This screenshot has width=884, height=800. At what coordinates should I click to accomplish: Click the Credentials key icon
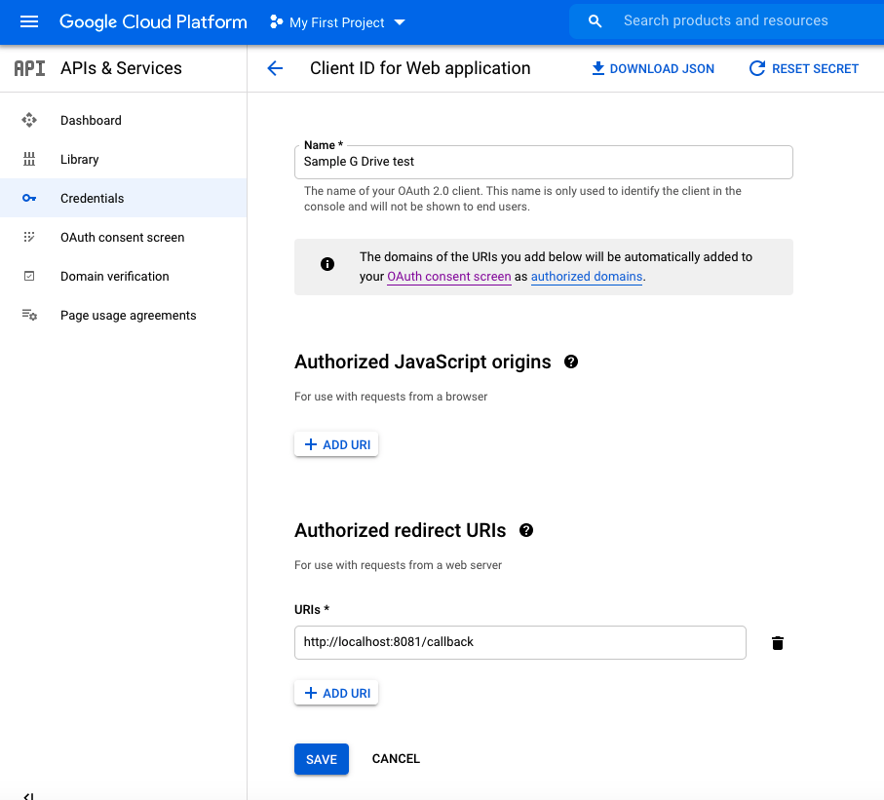click(x=29, y=198)
